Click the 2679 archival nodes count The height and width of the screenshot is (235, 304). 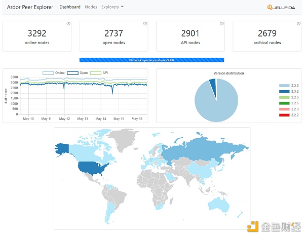267,33
